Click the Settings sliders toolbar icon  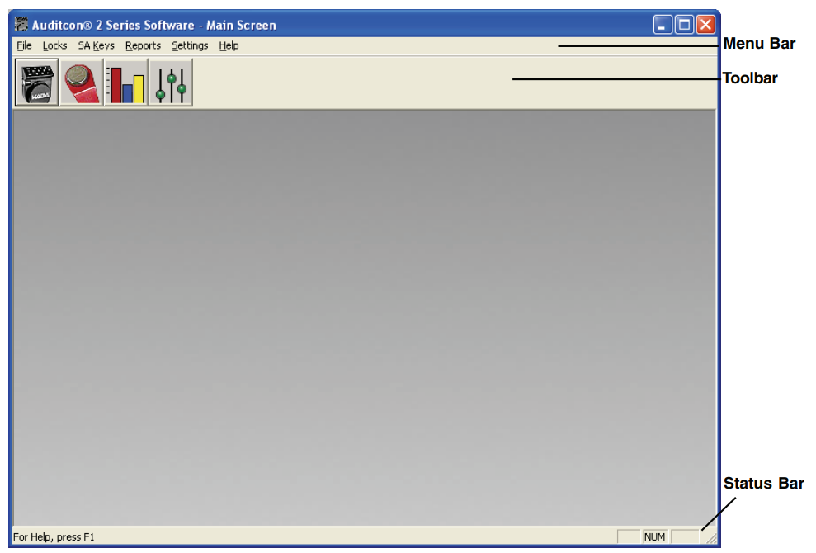click(x=171, y=83)
